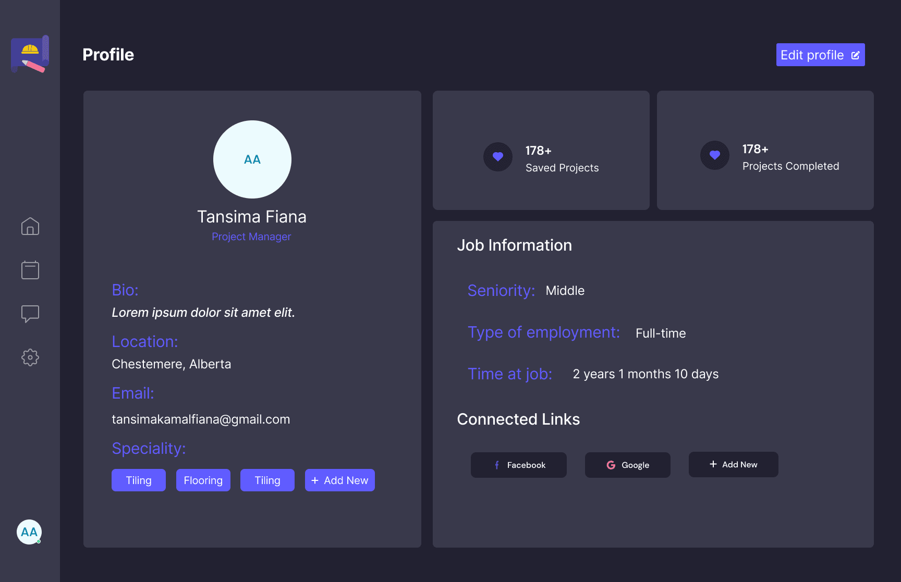Click the Connected Links heading
The height and width of the screenshot is (582, 901).
518,419
